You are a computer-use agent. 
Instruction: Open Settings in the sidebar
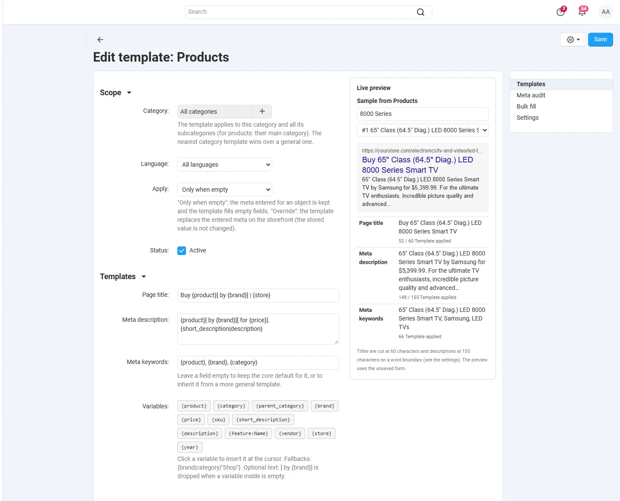click(x=527, y=118)
